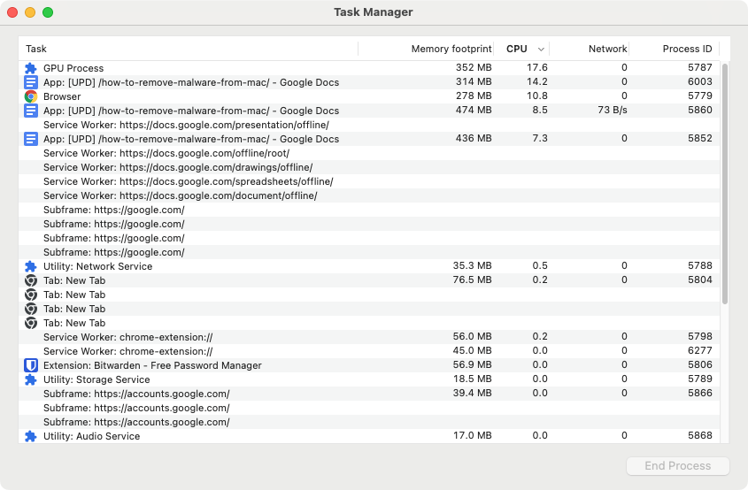Image resolution: width=748 pixels, height=490 pixels.
Task: Select Subframe accounts.google.com with 39.4 MB
Action: click(369, 394)
